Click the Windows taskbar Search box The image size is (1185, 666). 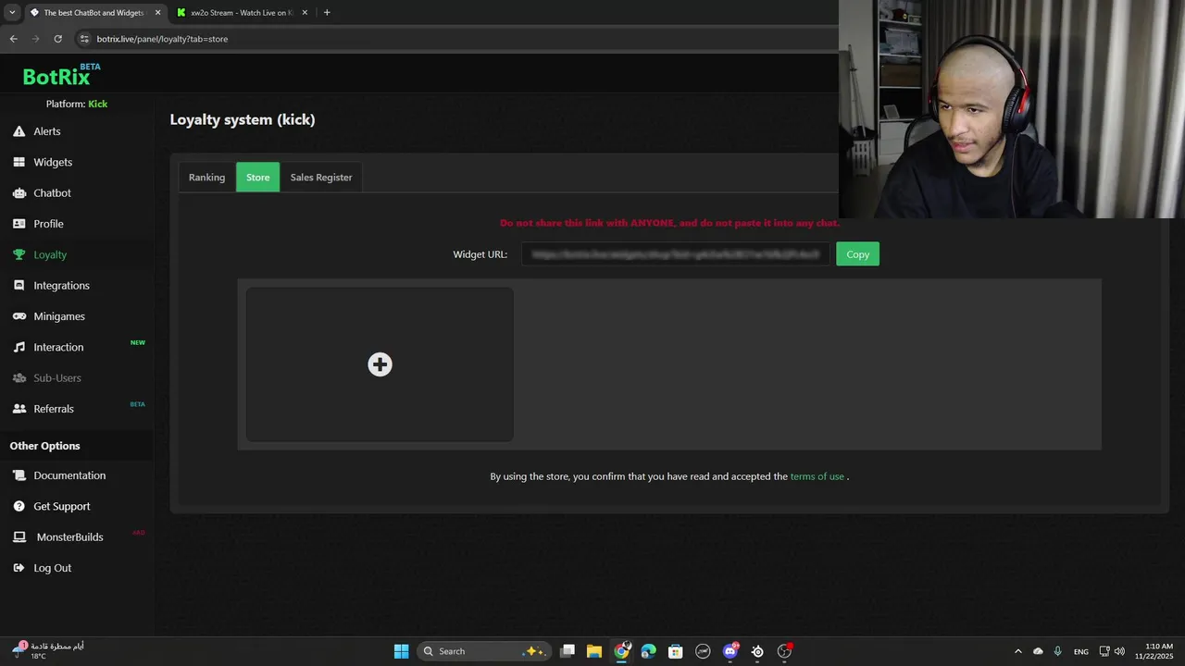tap(484, 651)
